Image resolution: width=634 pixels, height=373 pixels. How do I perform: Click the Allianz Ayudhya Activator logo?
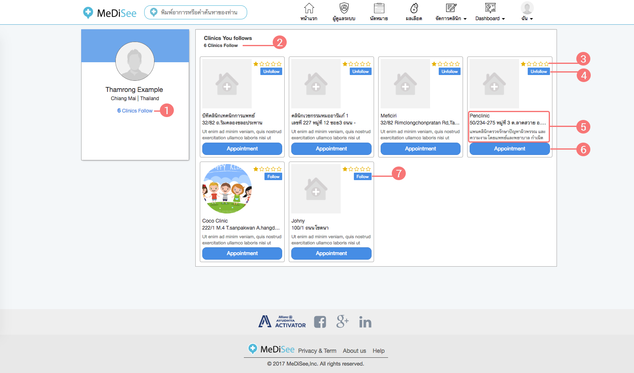[282, 321]
